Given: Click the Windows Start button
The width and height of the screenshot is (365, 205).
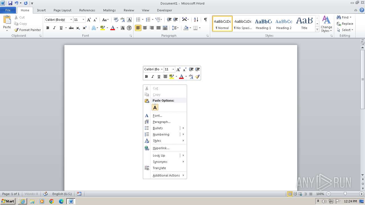Looking at the screenshot, I should pyautogui.click(x=8, y=201).
